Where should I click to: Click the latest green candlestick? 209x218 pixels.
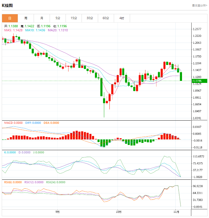pos(181,77)
